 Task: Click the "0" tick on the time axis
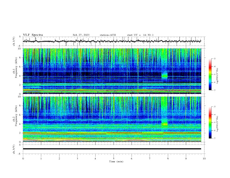23,159
